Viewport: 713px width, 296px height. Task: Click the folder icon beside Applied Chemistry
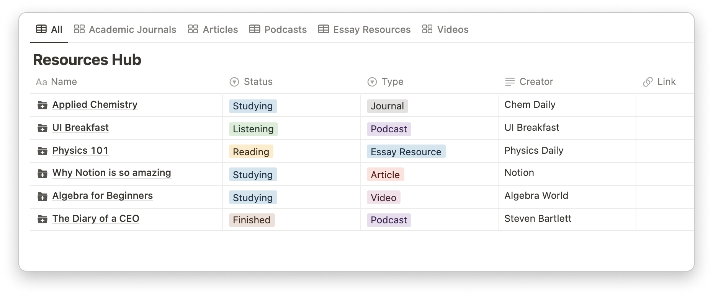click(42, 105)
